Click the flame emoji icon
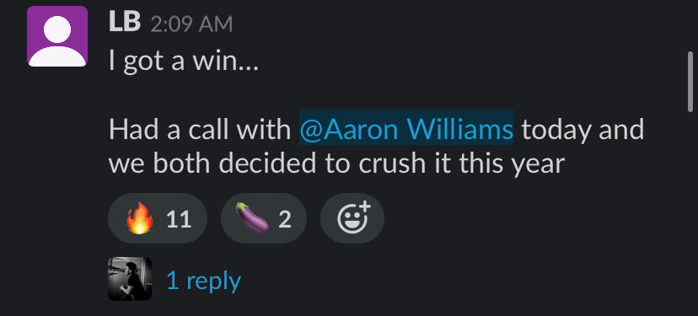698x316 pixels. tap(139, 218)
